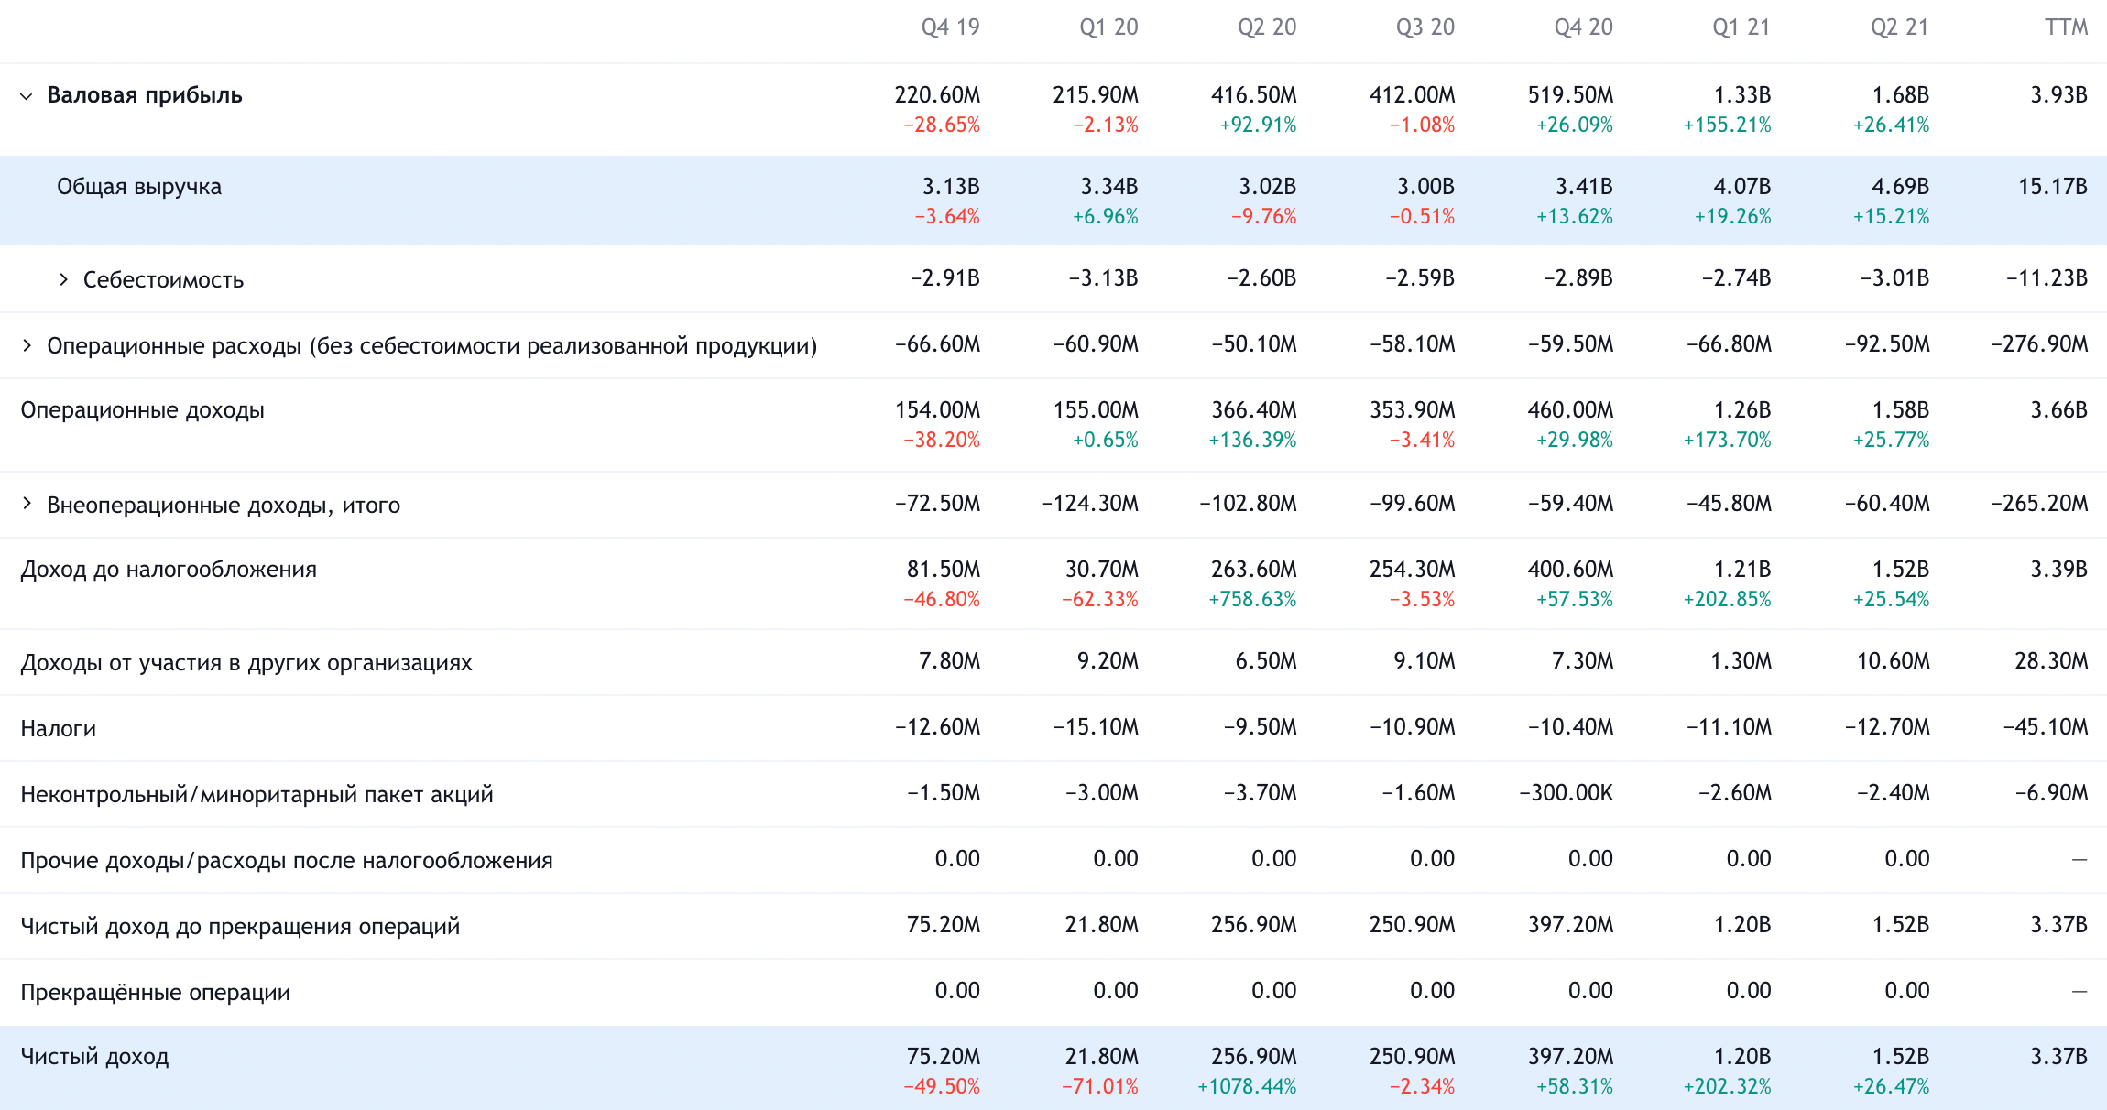Click total revenue TTM value 15.17B
The image size is (2107, 1110).
coord(2053,187)
